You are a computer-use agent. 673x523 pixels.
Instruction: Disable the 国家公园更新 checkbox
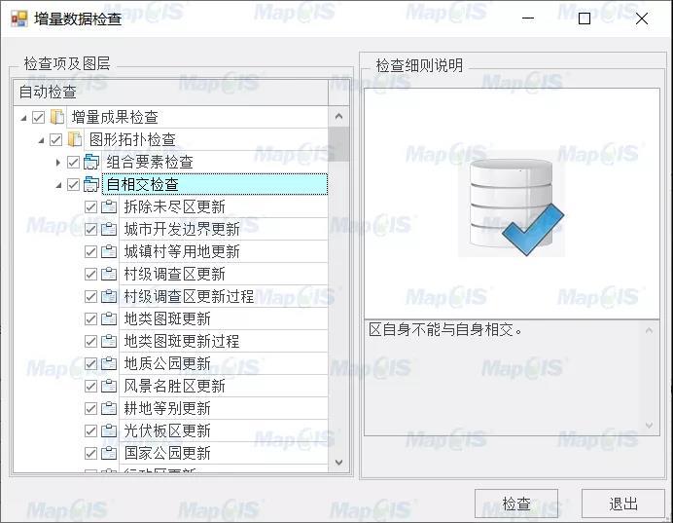[91, 453]
